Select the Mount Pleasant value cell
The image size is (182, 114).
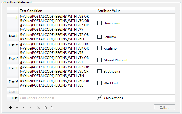[135, 60]
